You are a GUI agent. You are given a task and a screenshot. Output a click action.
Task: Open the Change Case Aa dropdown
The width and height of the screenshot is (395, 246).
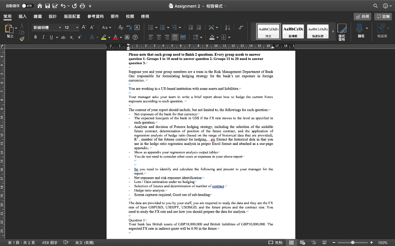(106, 27)
